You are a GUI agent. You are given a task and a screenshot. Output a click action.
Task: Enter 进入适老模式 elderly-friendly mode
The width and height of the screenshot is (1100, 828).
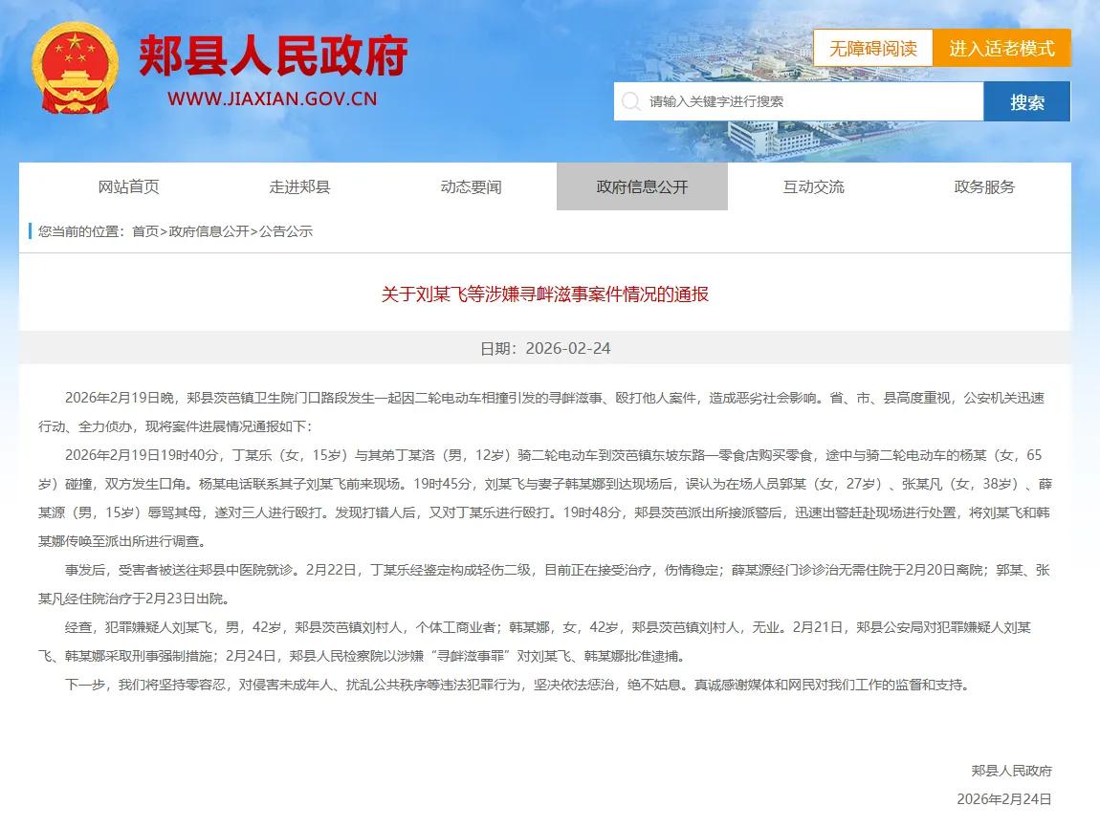pos(1001,48)
